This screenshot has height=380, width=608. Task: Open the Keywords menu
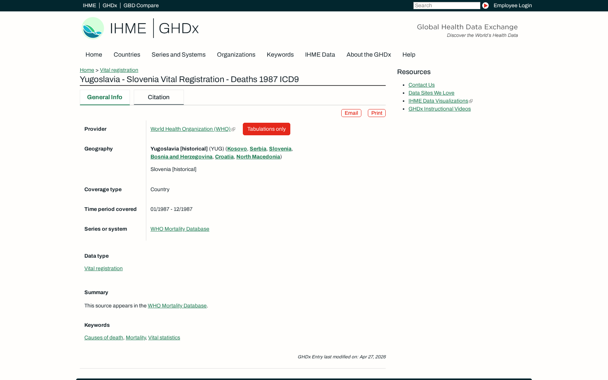[x=280, y=55]
